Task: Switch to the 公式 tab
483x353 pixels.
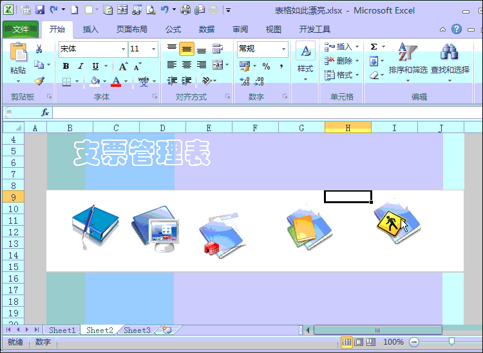Action: point(173,30)
